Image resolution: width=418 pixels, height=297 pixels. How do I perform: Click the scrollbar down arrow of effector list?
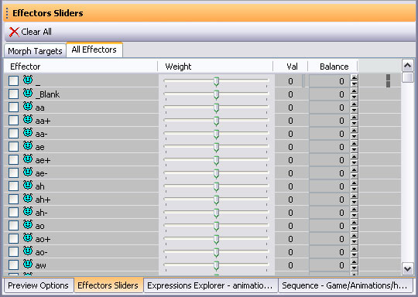tap(408, 268)
